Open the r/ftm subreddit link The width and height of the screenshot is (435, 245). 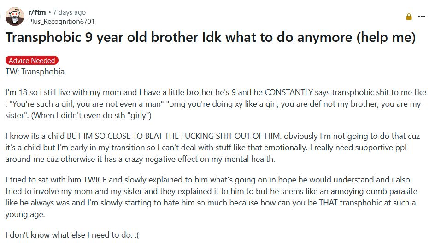[x=37, y=12]
